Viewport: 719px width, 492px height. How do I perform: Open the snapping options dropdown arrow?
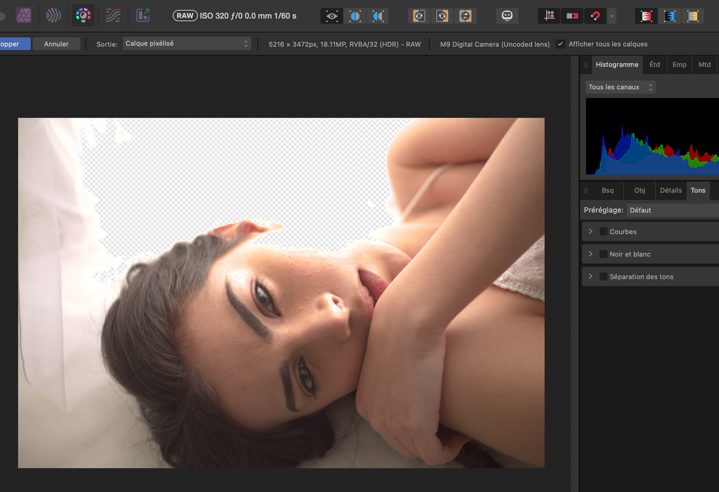tap(612, 16)
